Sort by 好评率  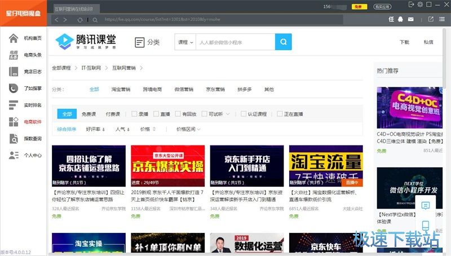click(x=95, y=130)
